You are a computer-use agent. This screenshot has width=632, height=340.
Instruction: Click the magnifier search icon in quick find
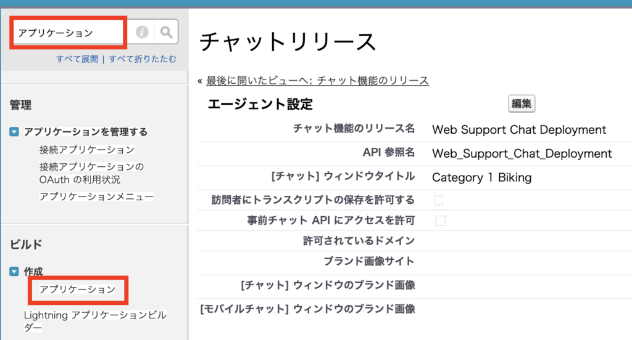click(x=166, y=32)
